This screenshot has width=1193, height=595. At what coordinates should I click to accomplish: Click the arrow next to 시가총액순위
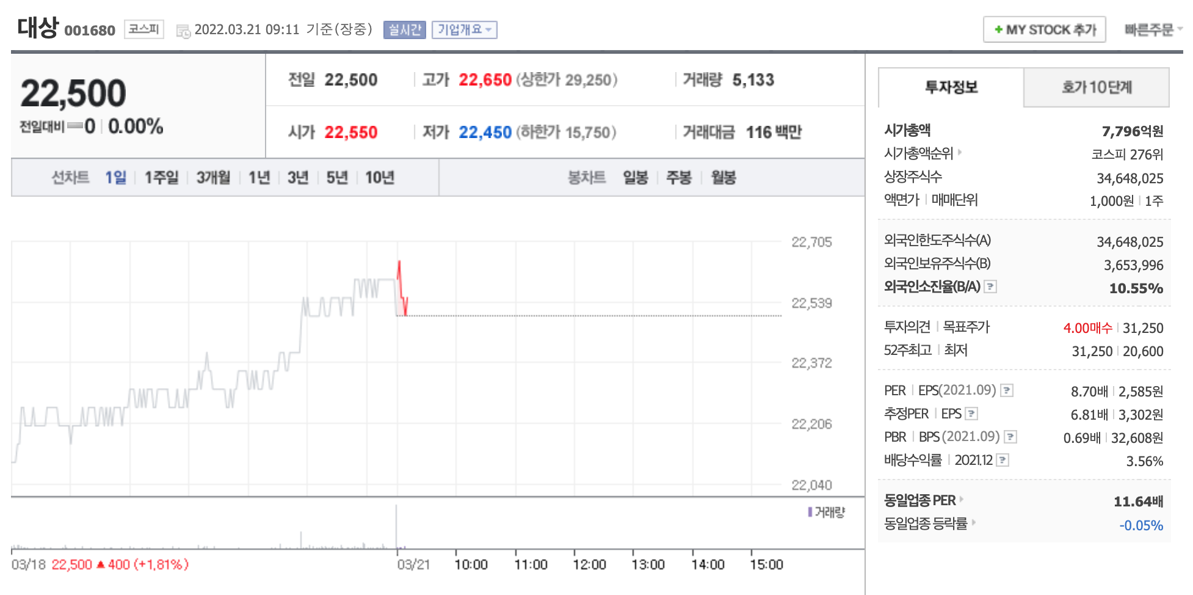960,152
